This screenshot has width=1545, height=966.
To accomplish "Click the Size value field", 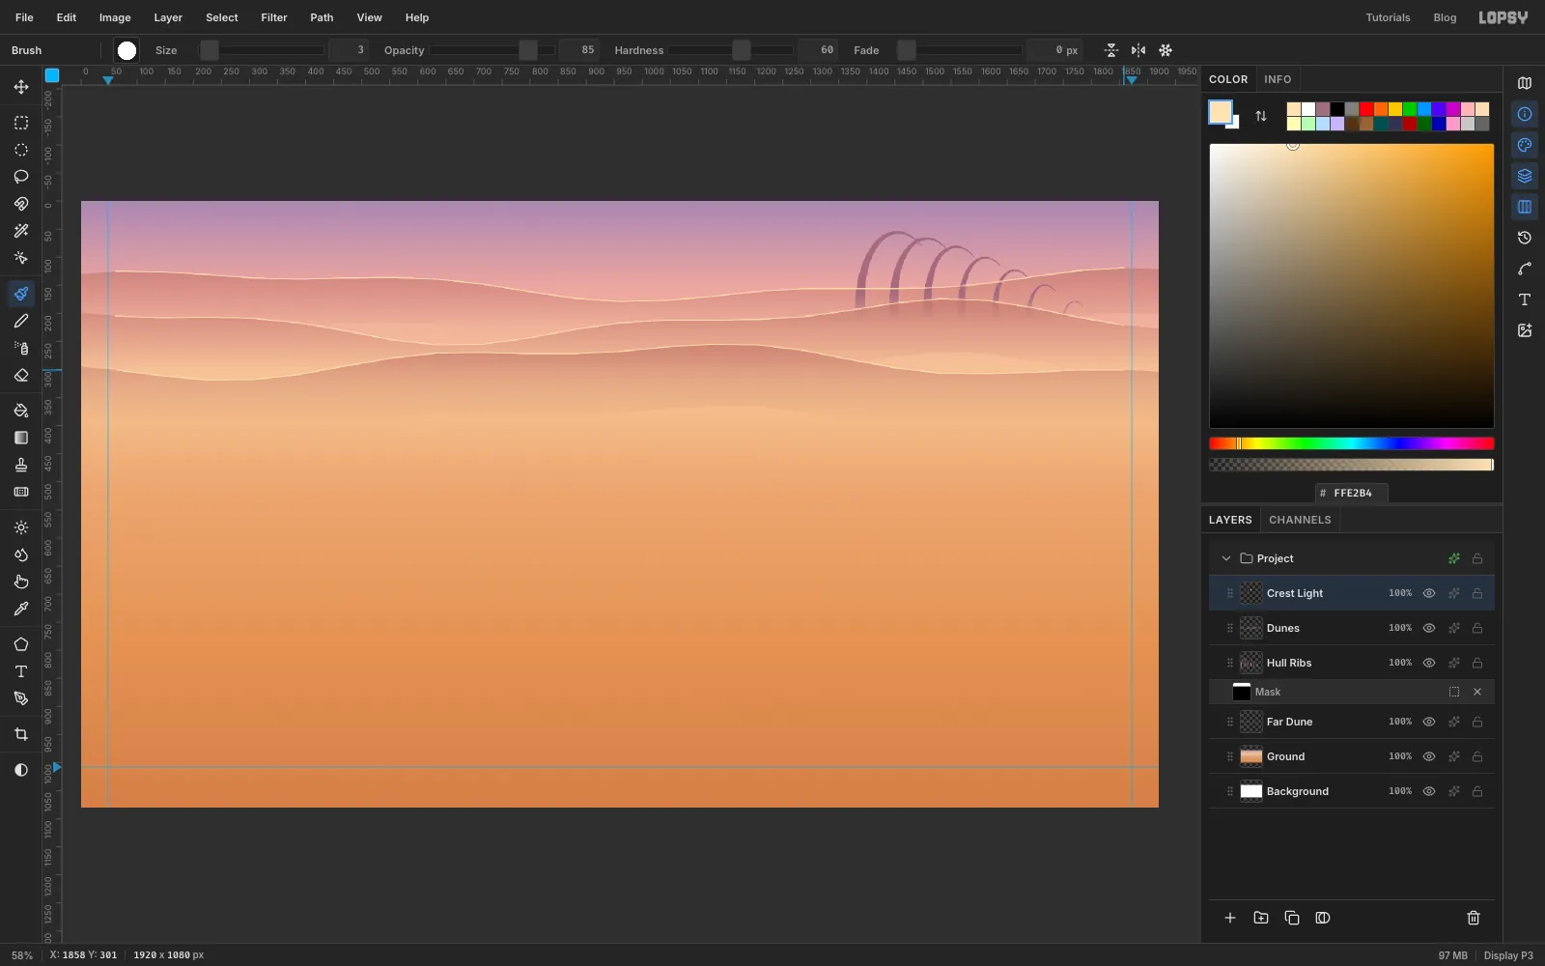I will tap(349, 50).
